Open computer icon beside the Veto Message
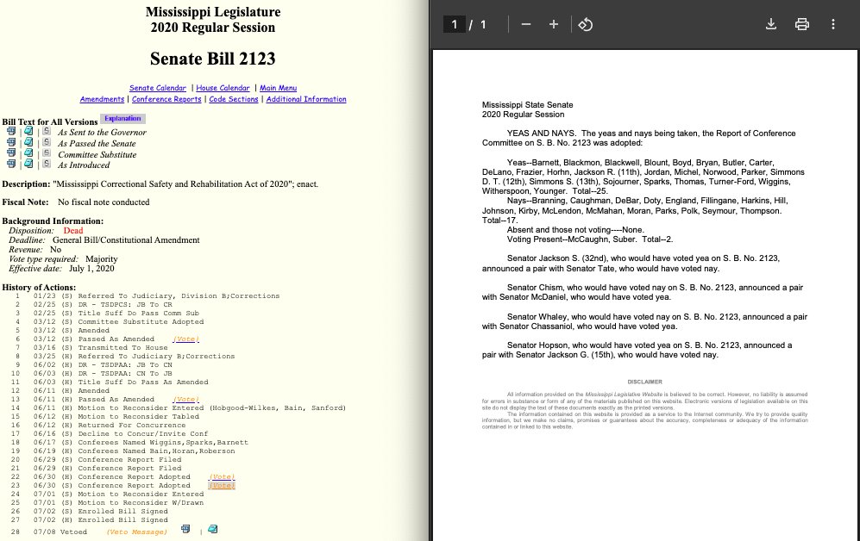The height and width of the screenshot is (541, 860). coord(185,529)
